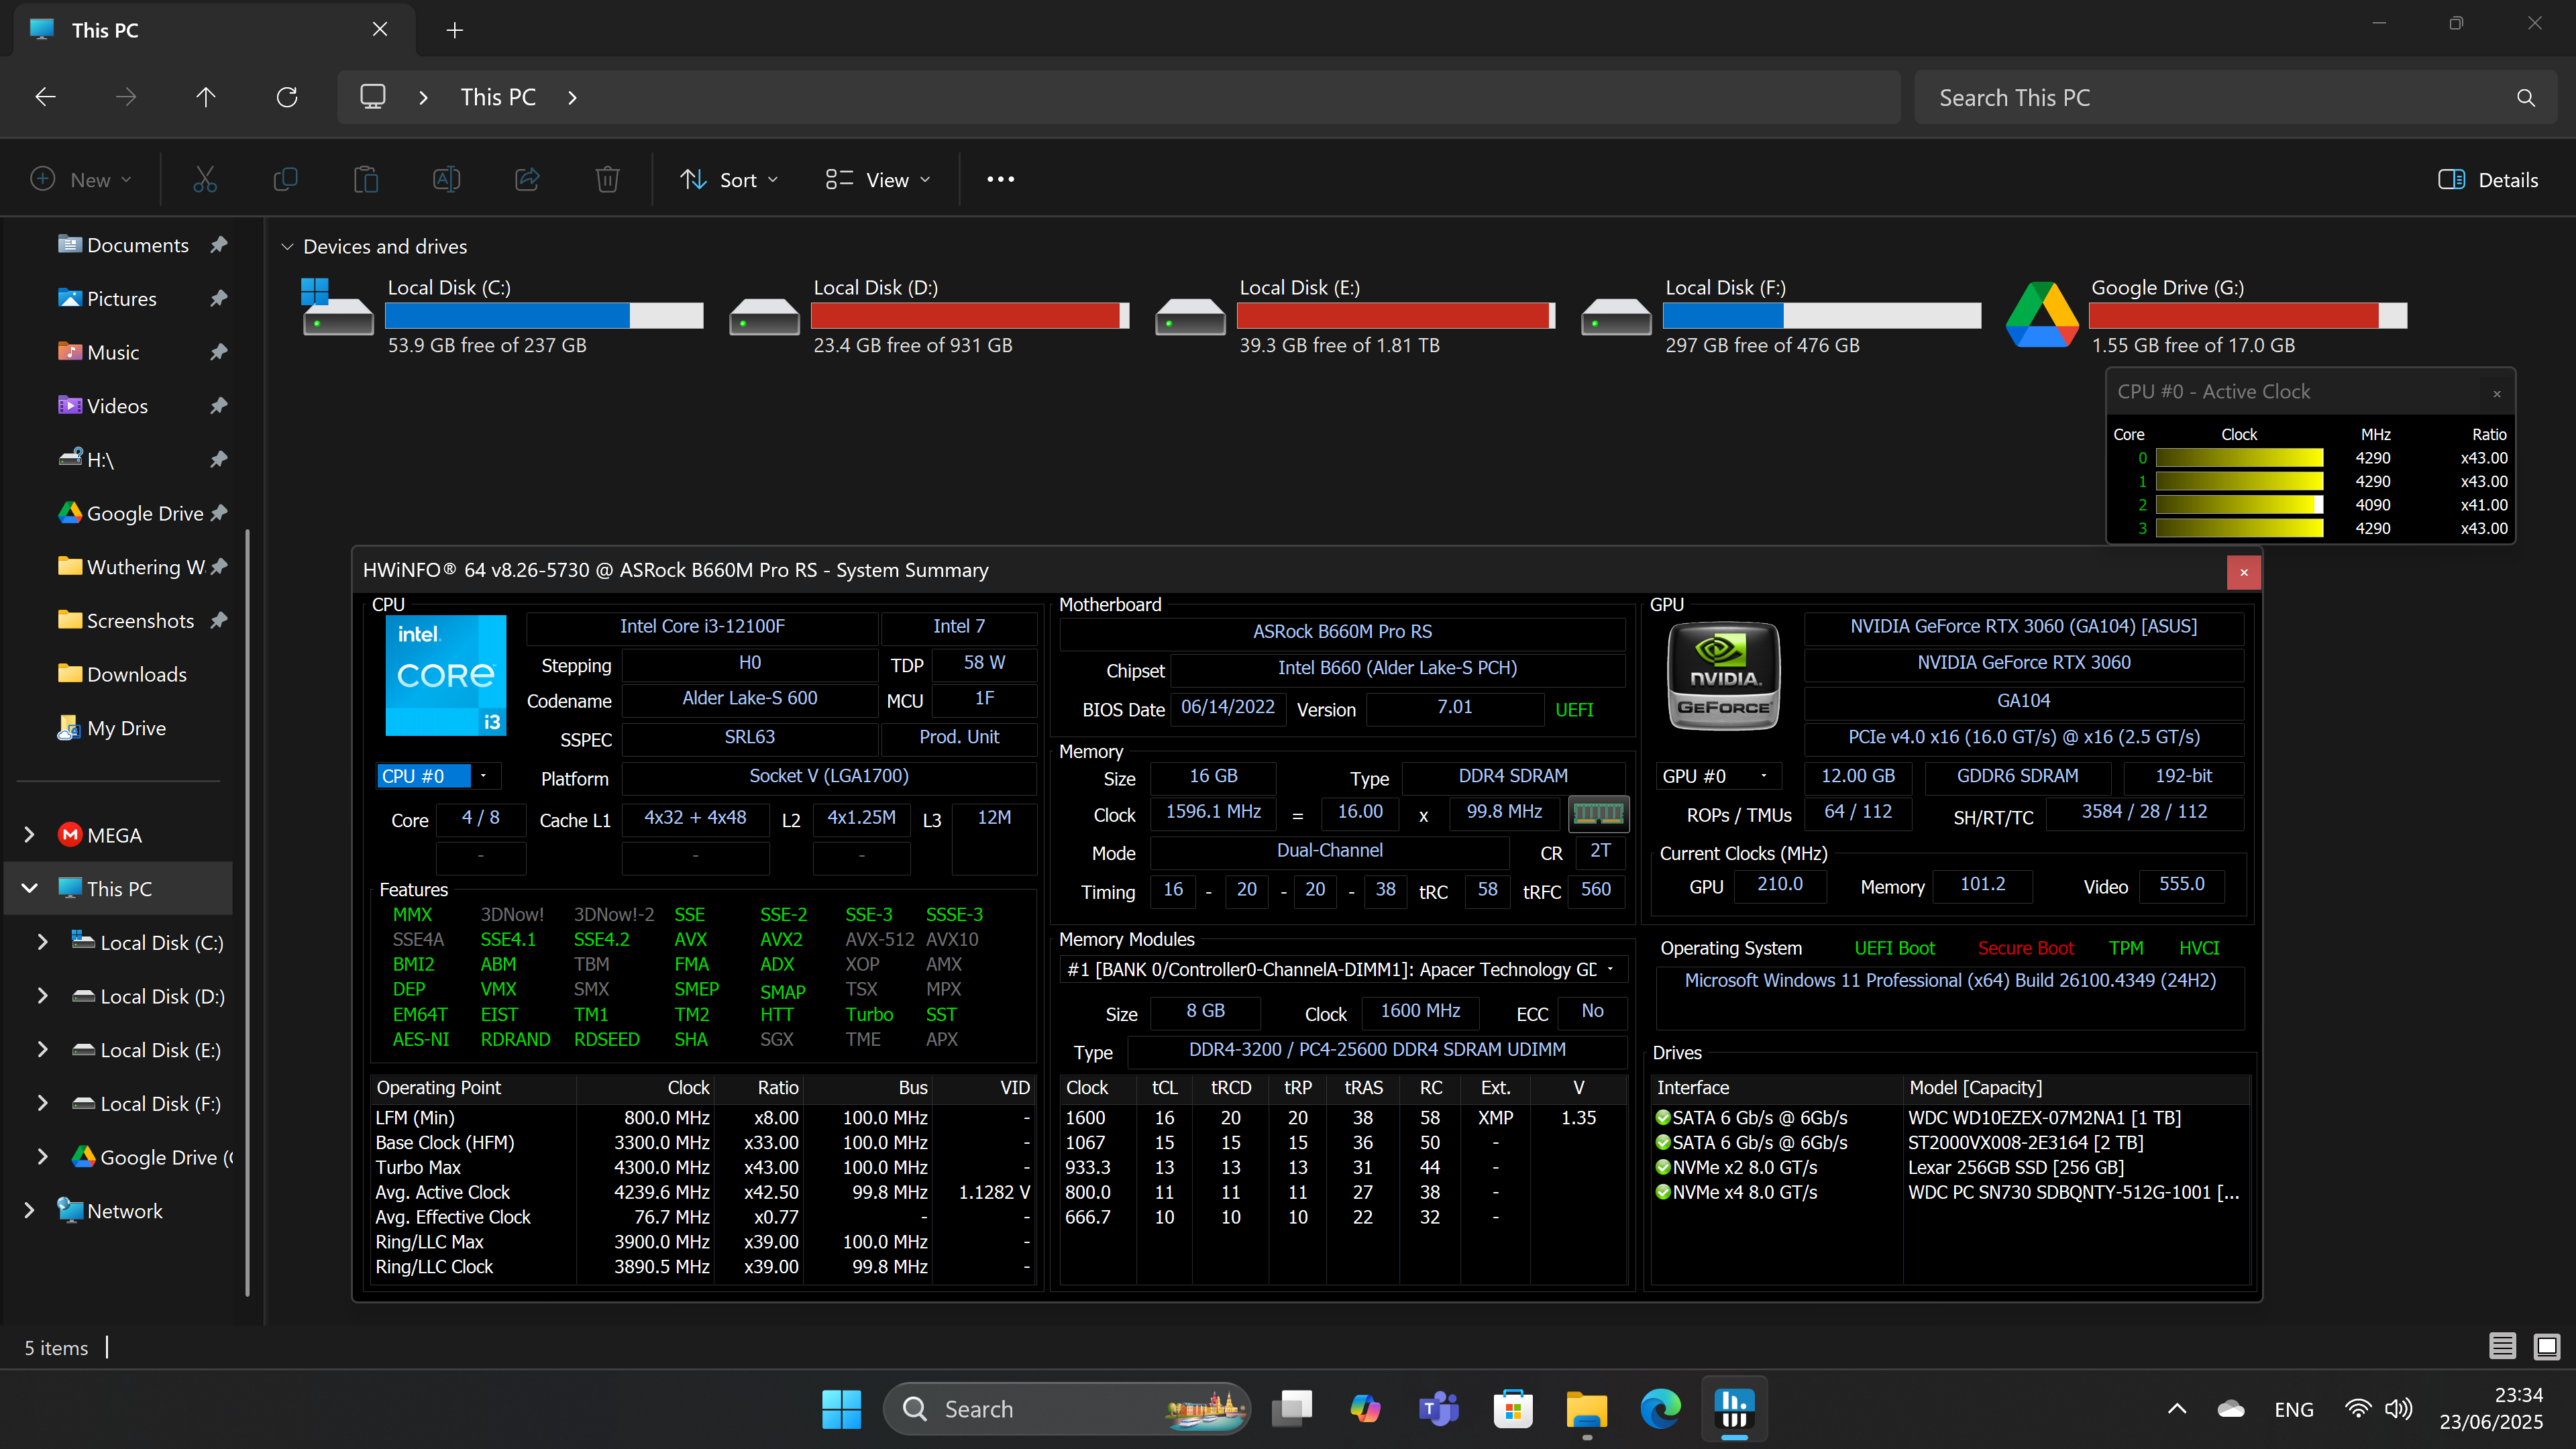Click the memory module icon in HWiNFO Memory section
The height and width of the screenshot is (1449, 2576).
[1598, 813]
